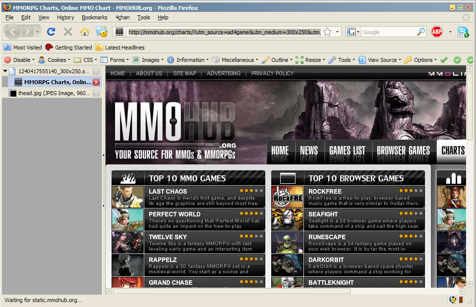This screenshot has height=307, width=476.
Task: Click the horizontal scrollbar at page bottom
Action: 278,291
